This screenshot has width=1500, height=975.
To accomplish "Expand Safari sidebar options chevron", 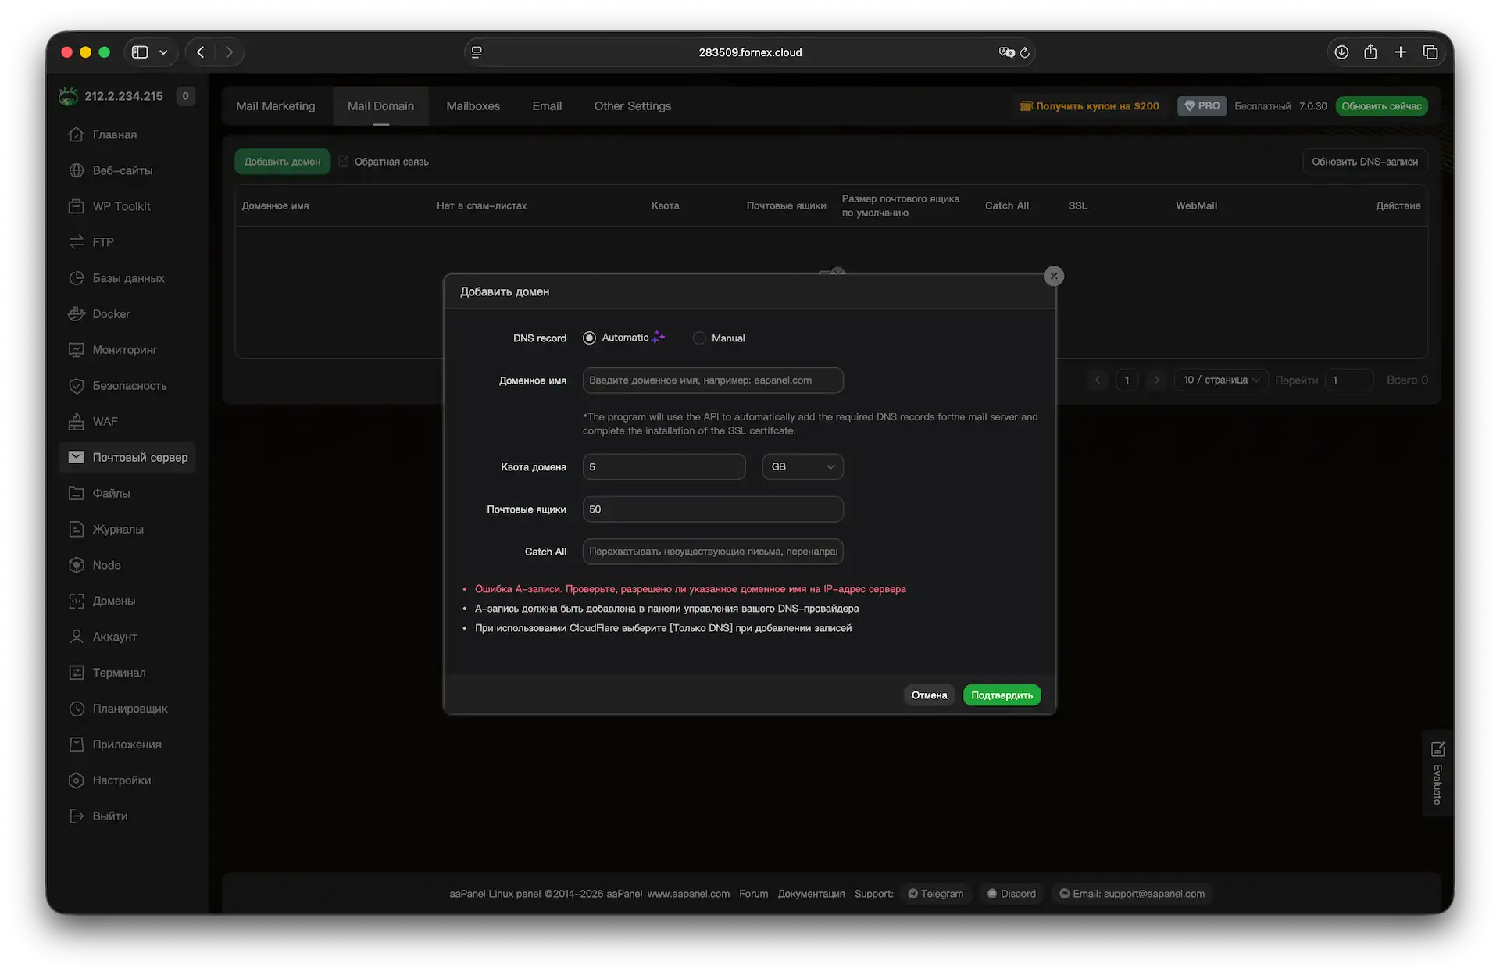I will click(163, 52).
